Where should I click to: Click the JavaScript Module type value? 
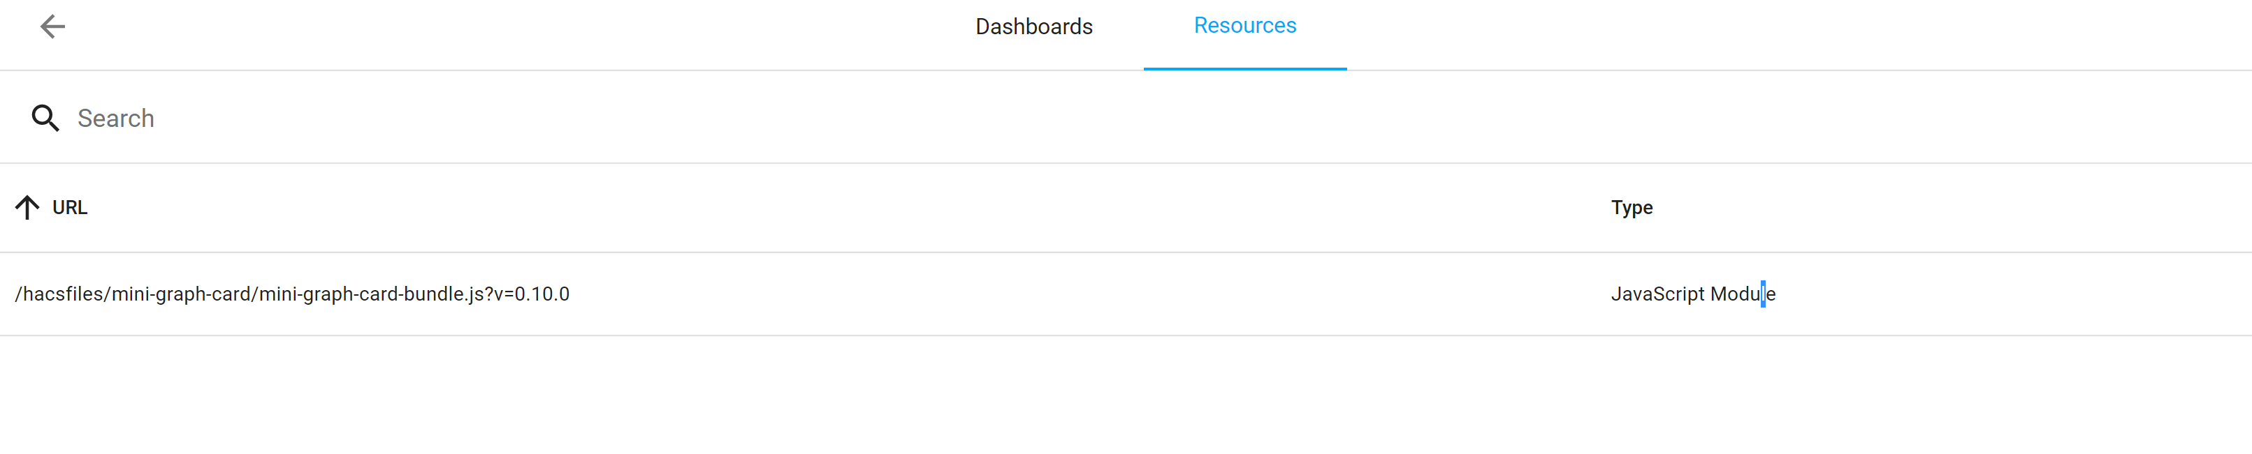[x=1694, y=294]
